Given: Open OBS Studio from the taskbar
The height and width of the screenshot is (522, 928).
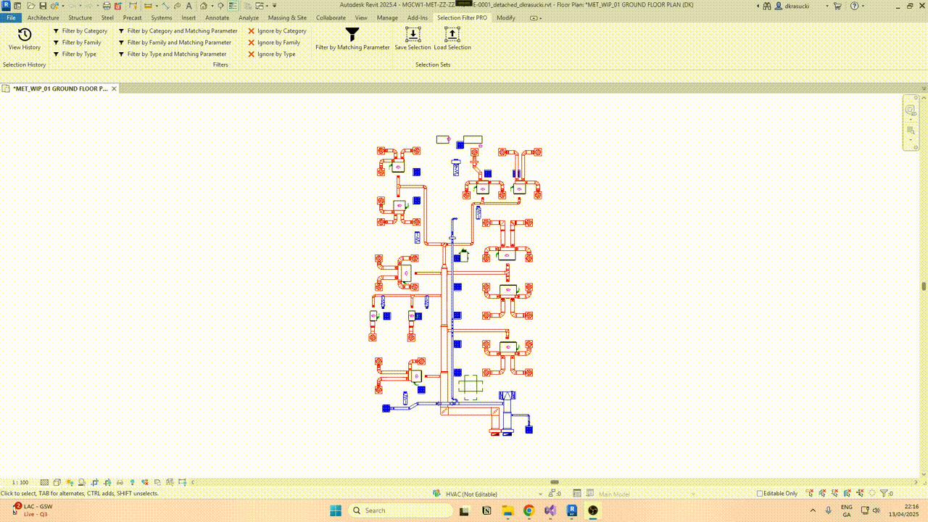Looking at the screenshot, I should click(593, 510).
